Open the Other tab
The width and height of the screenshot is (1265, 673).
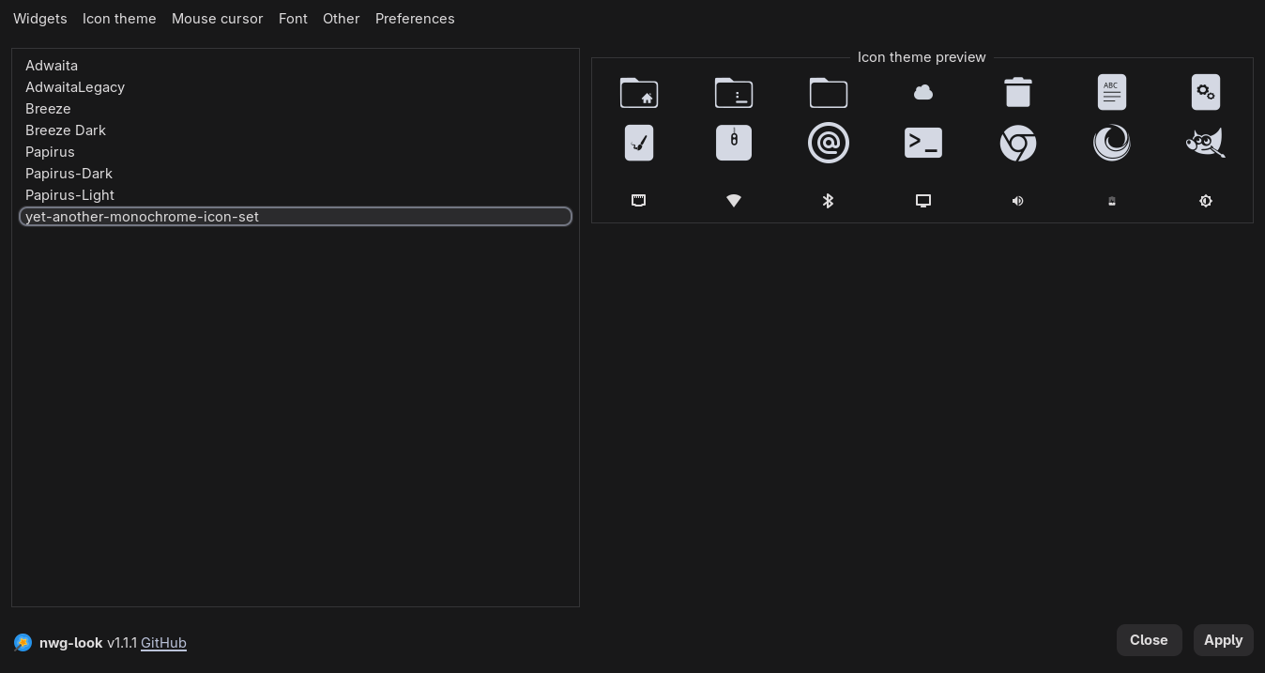(x=342, y=19)
